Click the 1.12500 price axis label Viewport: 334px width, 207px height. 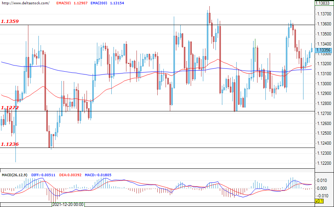point(324,133)
